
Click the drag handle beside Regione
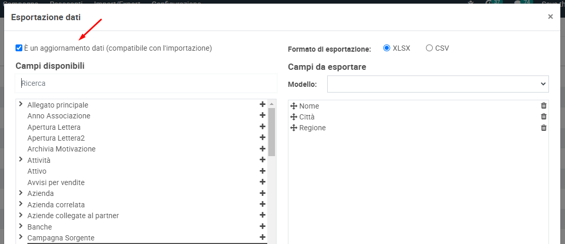coord(294,128)
